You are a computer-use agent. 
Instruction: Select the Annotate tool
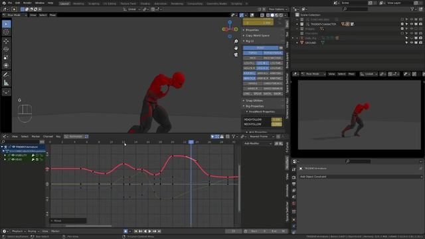[6, 74]
